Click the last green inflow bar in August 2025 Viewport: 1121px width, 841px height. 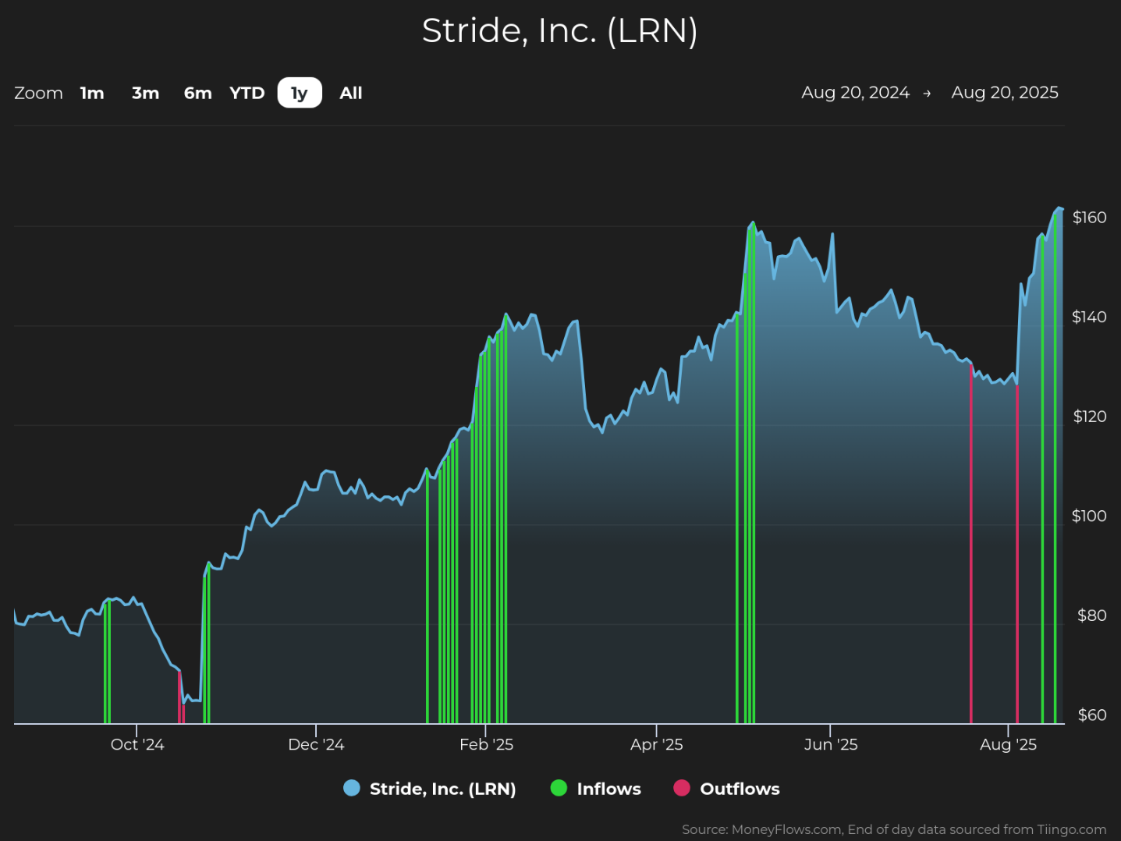pos(1055,468)
